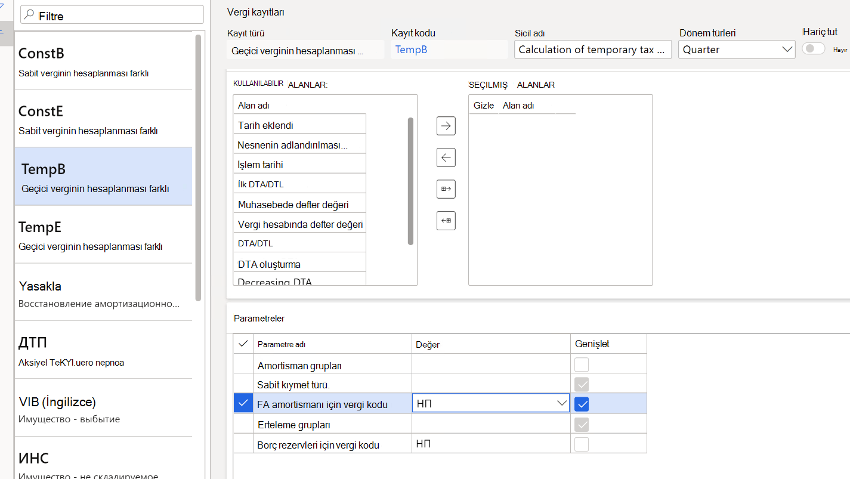
Task: Click the row selector checkmark for FA amortismanı
Action: tap(243, 404)
